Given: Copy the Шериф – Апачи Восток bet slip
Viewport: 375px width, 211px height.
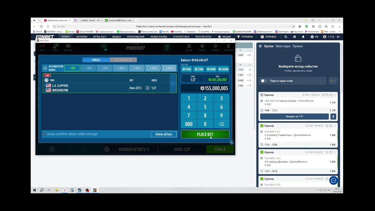Looking at the screenshot, I should coord(327,95).
